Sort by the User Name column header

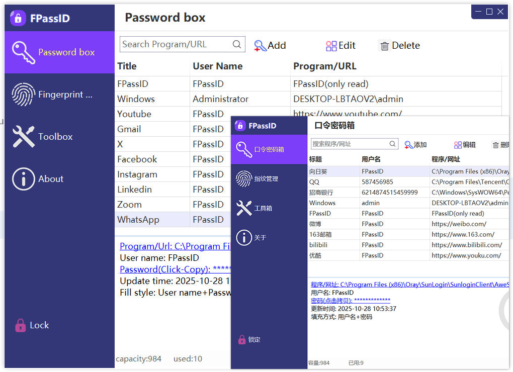(x=217, y=66)
